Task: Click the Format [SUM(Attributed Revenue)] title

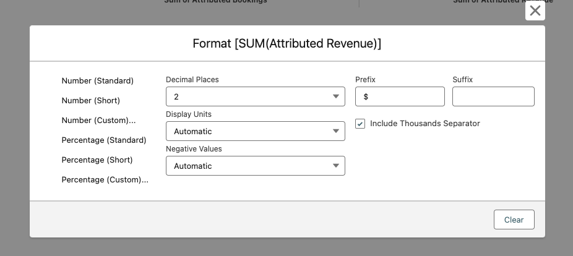Action: (287, 44)
